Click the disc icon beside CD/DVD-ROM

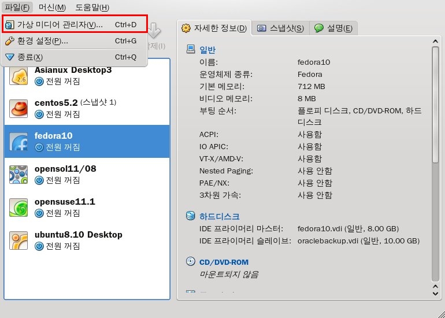[x=191, y=261]
